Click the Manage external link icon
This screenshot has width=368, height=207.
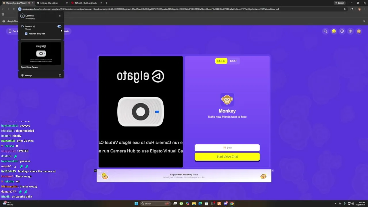(60, 75)
